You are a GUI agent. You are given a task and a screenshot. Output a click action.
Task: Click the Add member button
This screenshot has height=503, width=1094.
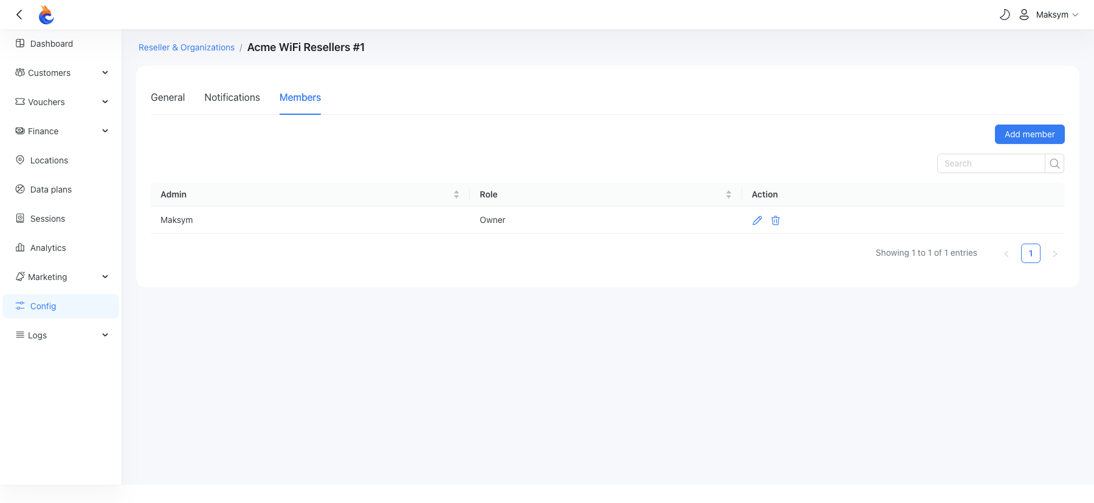1030,134
